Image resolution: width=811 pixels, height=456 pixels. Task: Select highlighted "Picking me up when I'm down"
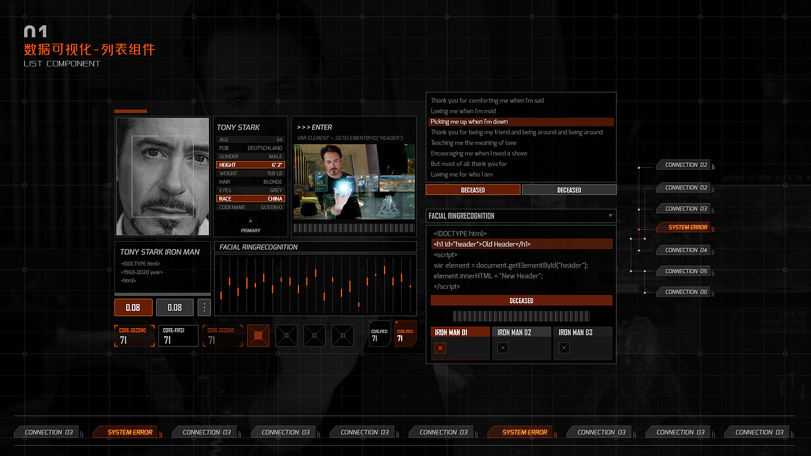click(x=521, y=122)
